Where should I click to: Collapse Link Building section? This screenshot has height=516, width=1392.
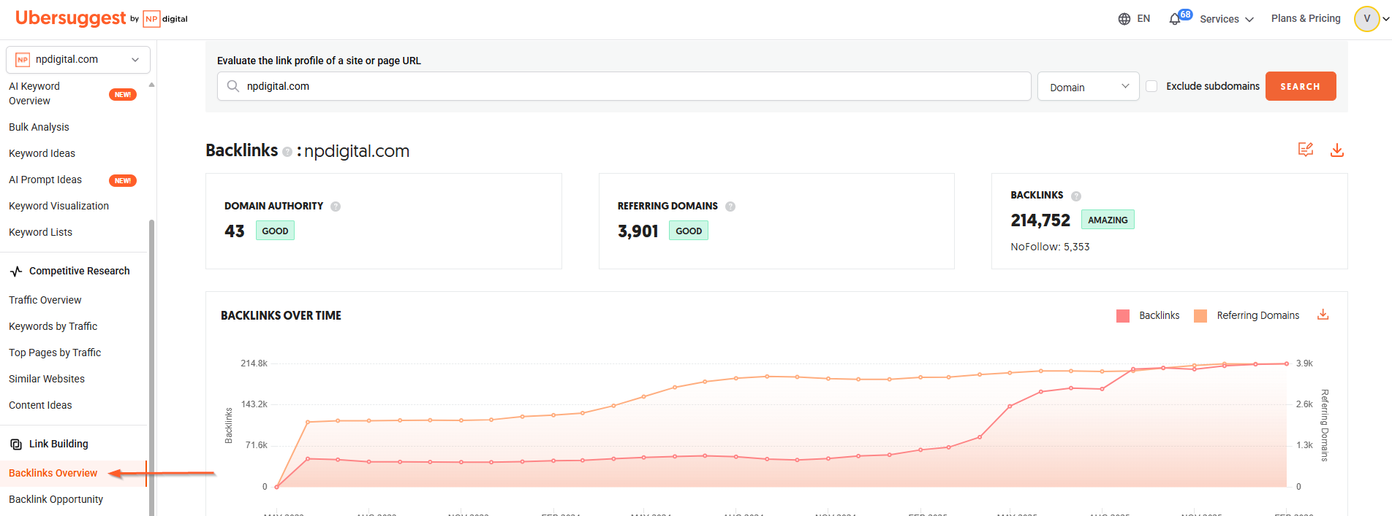tap(58, 444)
